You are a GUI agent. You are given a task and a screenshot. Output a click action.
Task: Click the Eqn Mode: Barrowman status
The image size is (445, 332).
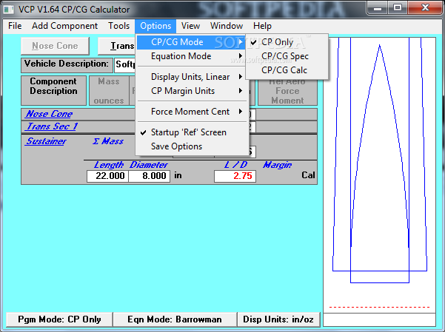point(175,319)
